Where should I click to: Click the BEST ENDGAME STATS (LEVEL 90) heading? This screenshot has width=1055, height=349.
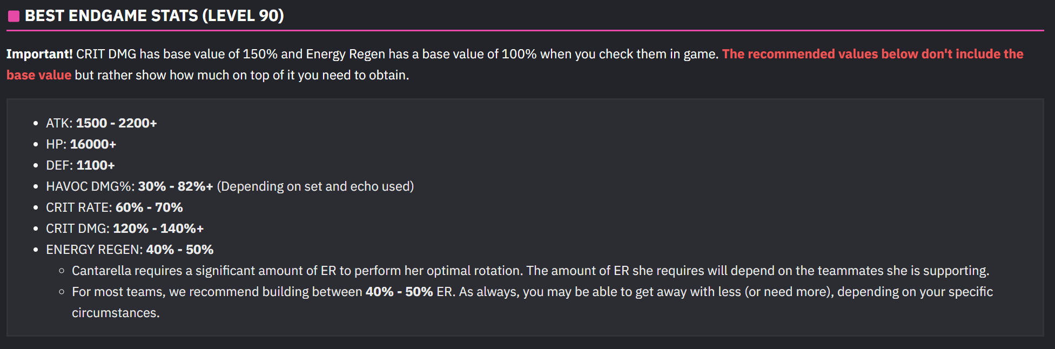pos(154,16)
